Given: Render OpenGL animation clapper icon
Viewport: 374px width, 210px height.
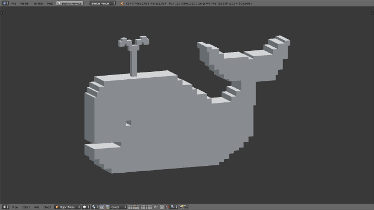Looking at the screenshot, I should (186, 207).
